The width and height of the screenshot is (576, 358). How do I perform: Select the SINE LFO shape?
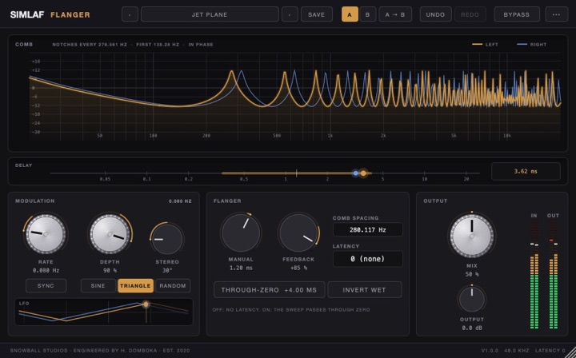(x=98, y=286)
